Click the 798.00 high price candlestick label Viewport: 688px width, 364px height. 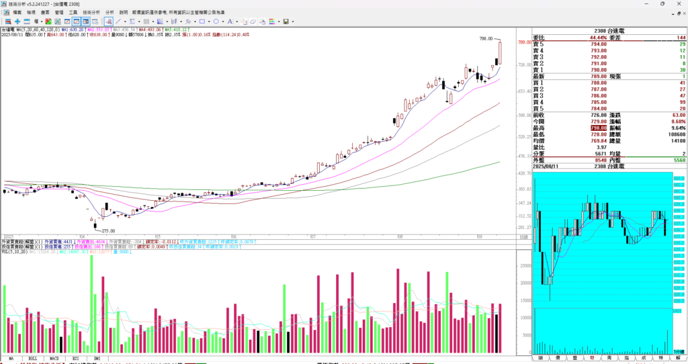click(x=486, y=39)
